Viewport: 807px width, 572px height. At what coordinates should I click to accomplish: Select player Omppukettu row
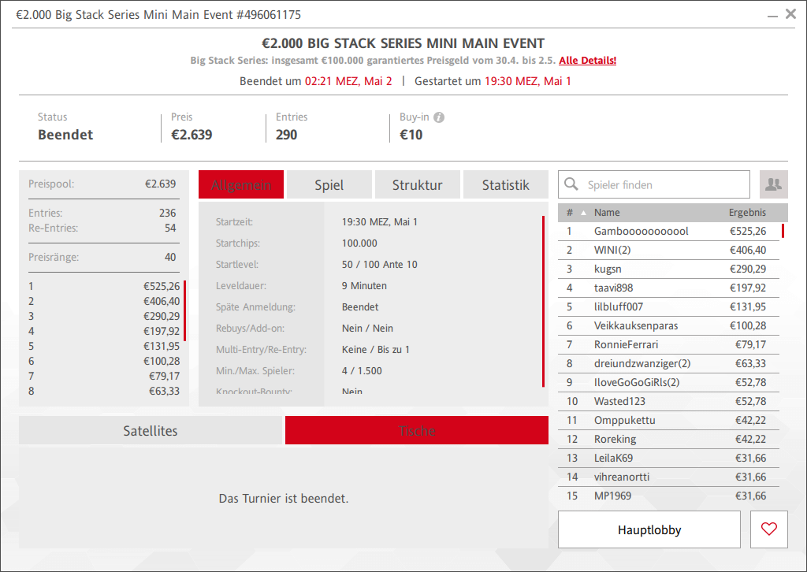(x=668, y=420)
